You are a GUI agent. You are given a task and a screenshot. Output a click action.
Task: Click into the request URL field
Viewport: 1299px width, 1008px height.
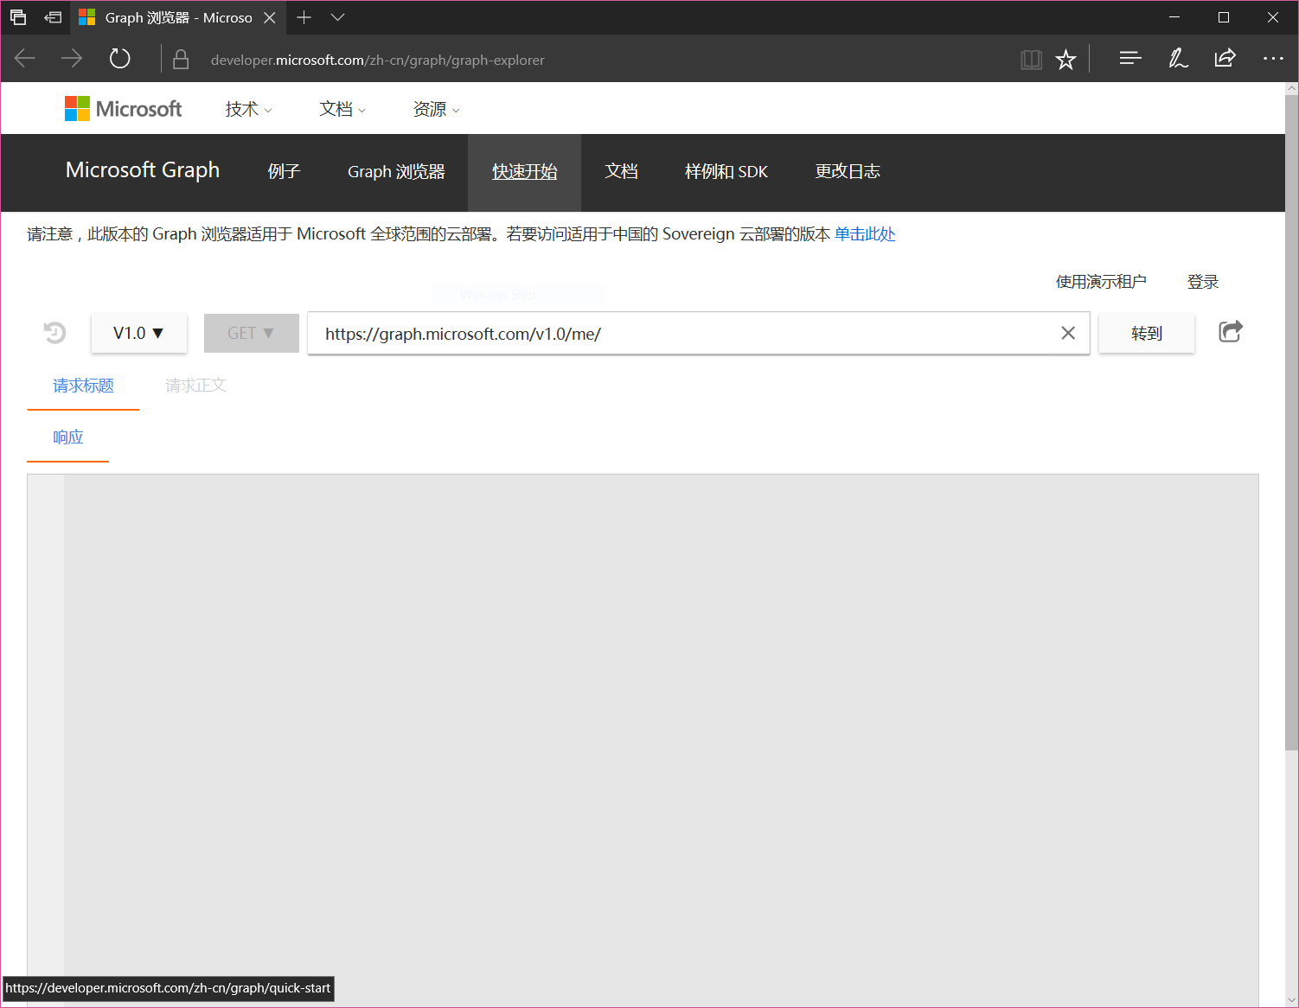(x=683, y=334)
